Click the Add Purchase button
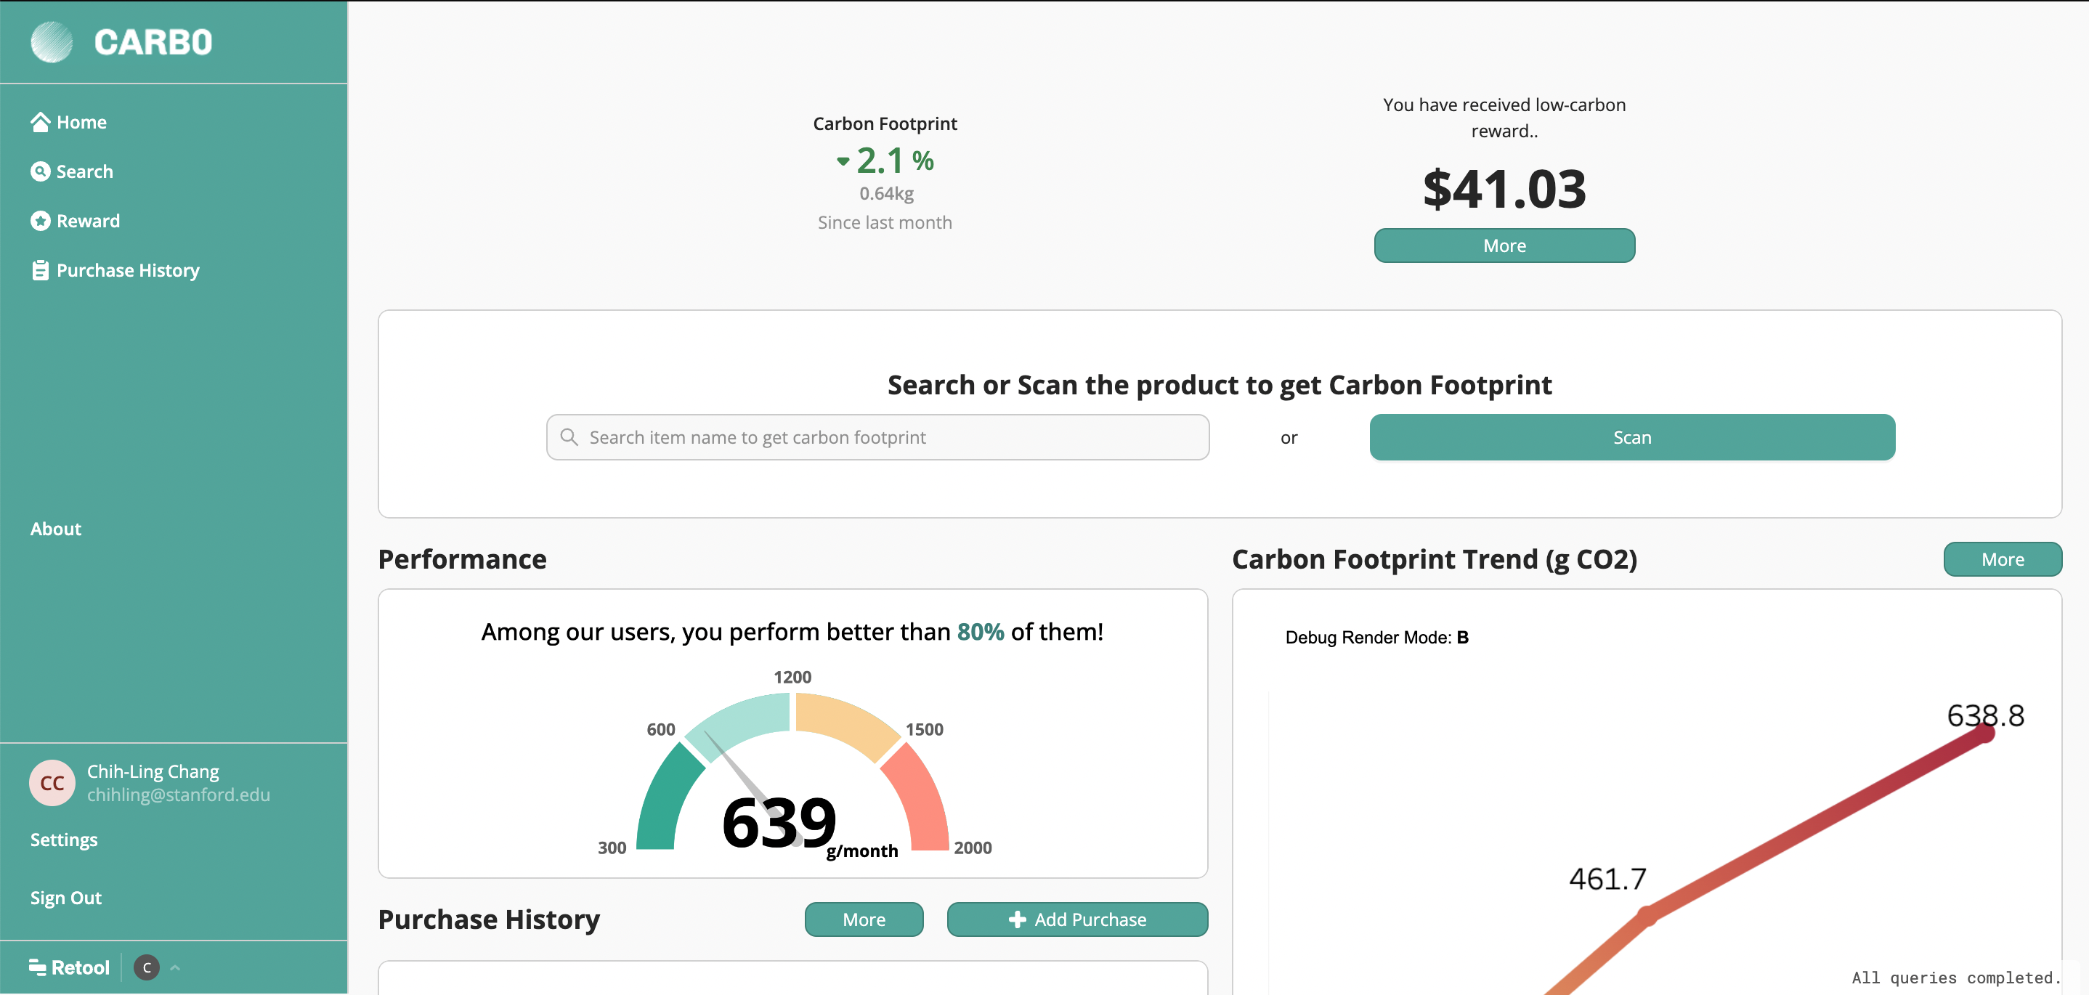 pos(1077,919)
